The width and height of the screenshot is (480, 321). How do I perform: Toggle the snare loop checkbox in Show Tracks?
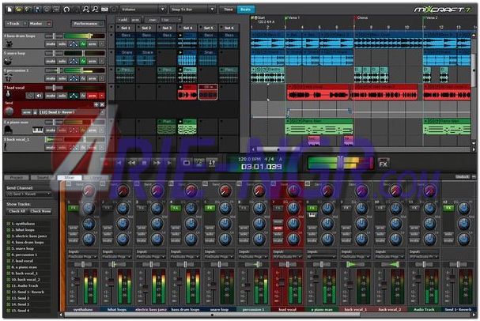coord(9,248)
